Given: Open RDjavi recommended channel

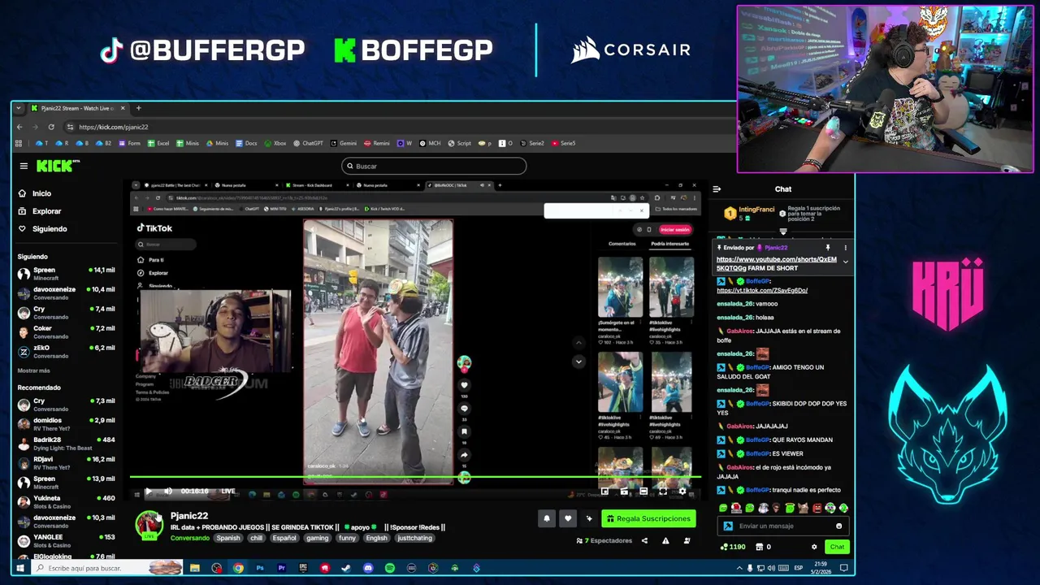Looking at the screenshot, I should point(67,462).
